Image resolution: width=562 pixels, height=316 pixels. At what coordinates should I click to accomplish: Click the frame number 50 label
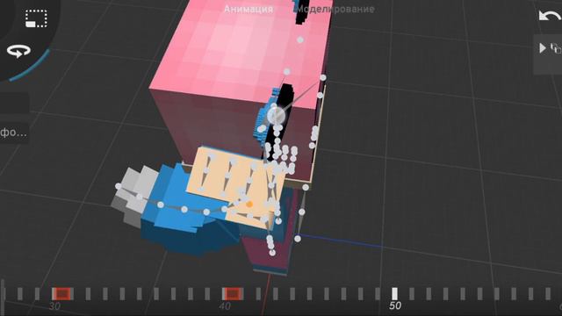(x=395, y=305)
